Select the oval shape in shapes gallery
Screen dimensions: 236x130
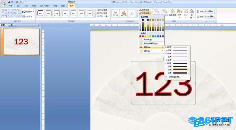(x=18, y=10)
